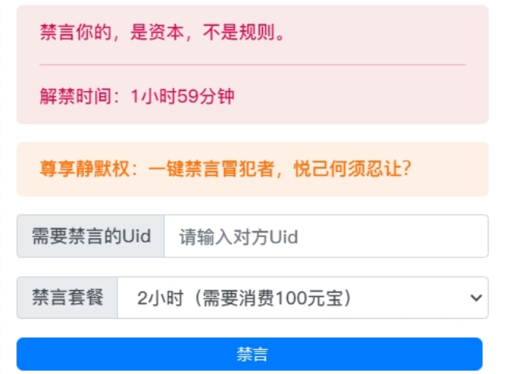Image resolution: width=518 pixels, height=374 pixels.
Task: Click the Uid input field
Action: pyautogui.click(x=327, y=236)
